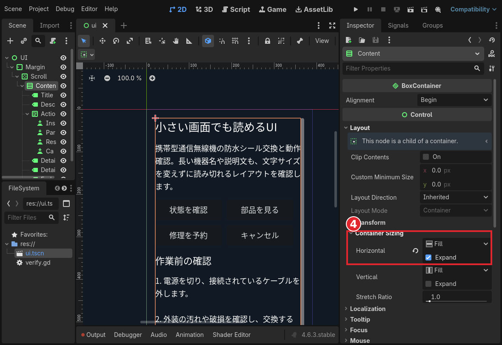
Task: Open the Horizontal Fill sizing dropdown
Action: [x=457, y=244]
